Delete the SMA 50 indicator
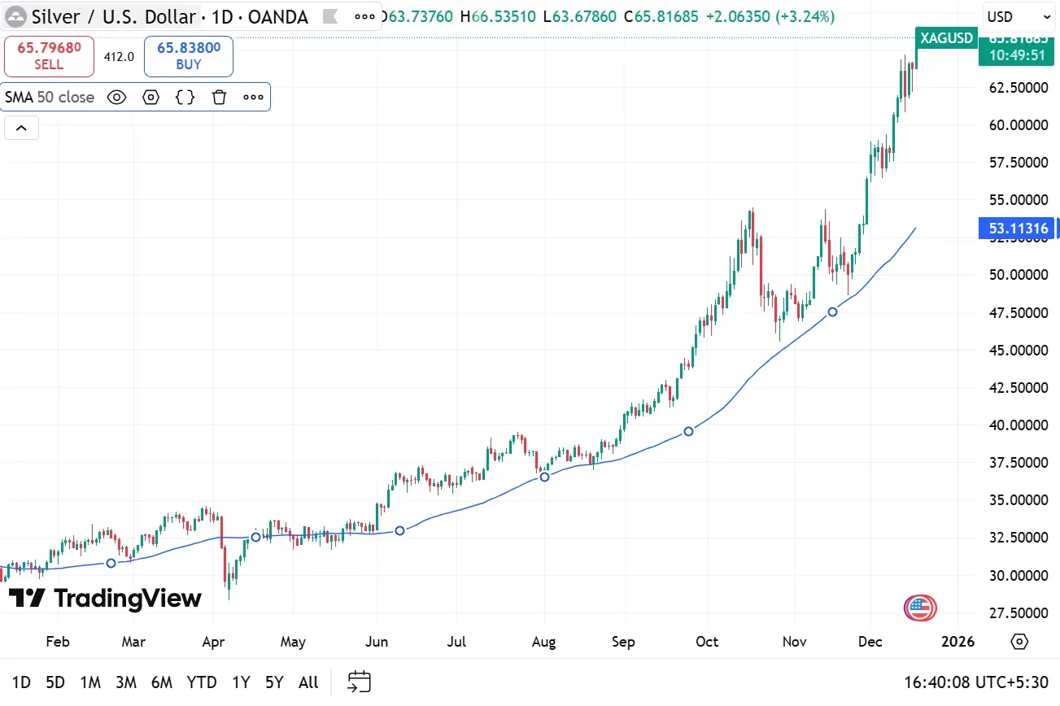The width and height of the screenshot is (1060, 706). [x=219, y=97]
